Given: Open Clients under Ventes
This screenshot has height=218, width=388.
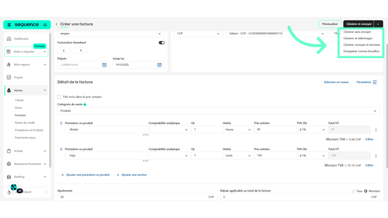Looking at the screenshot, I should point(19,100).
